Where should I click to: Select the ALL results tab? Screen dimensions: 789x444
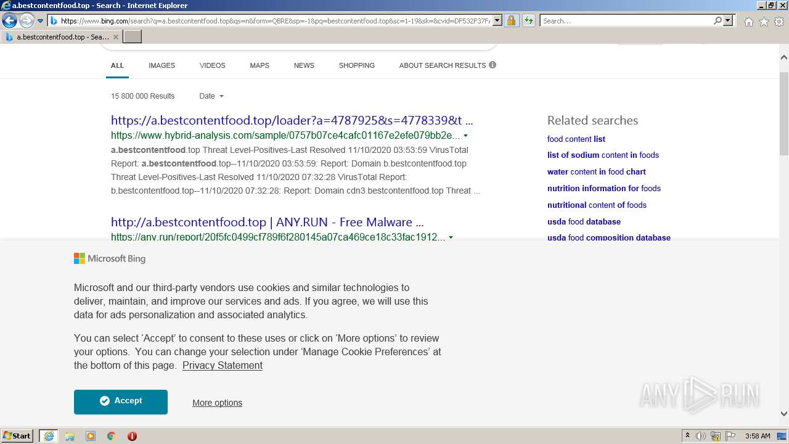[x=117, y=65]
